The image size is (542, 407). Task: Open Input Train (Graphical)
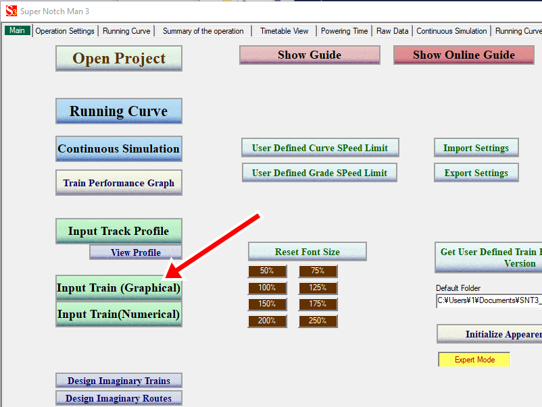coord(119,288)
